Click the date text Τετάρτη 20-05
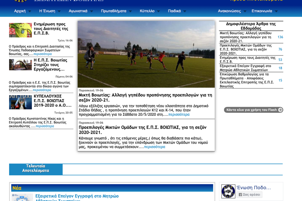302x201 pixels. (63, 113)
